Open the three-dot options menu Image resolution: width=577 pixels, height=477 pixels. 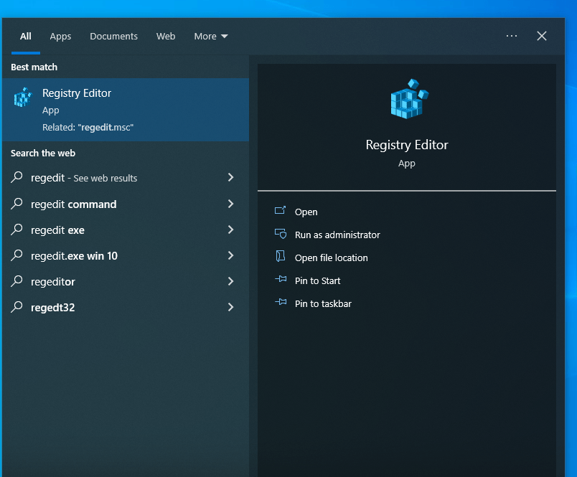(511, 36)
